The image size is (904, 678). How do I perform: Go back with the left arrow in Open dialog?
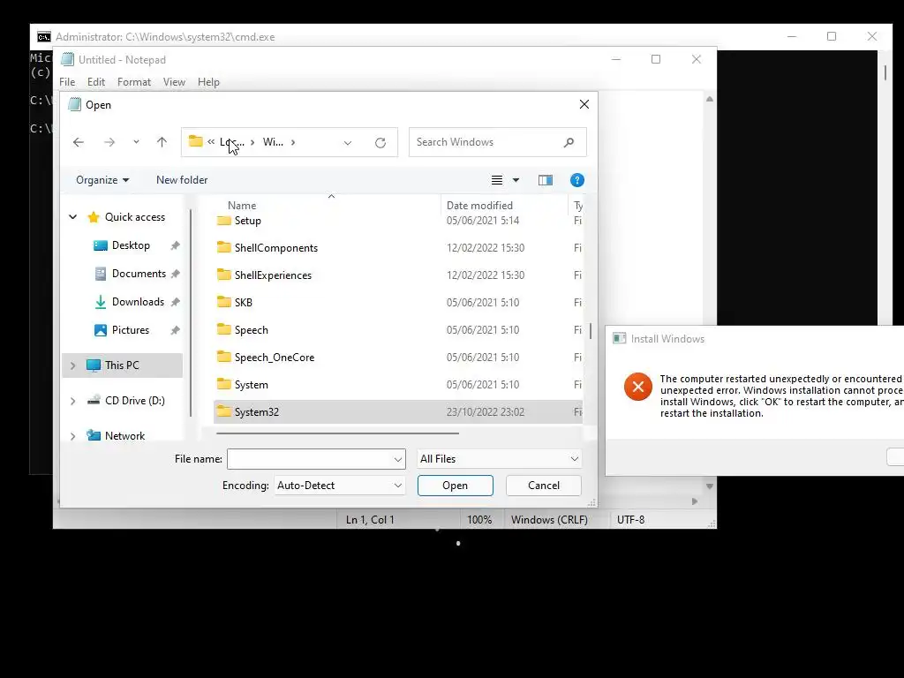[79, 142]
